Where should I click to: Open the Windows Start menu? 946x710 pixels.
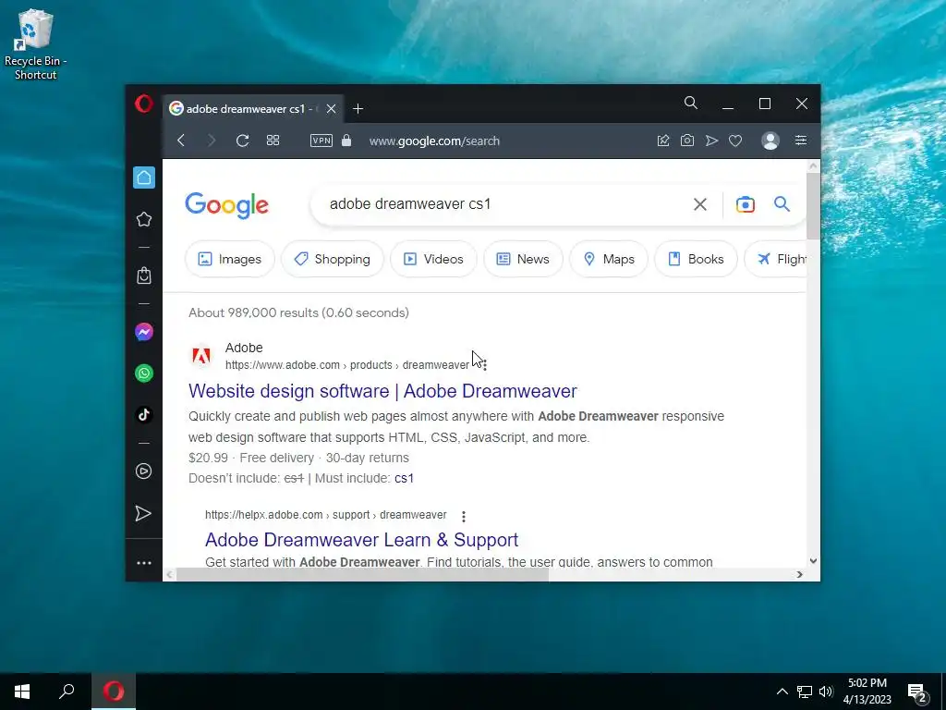(x=22, y=692)
